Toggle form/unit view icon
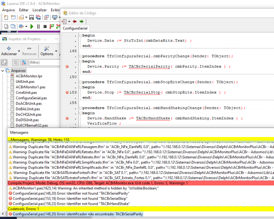The image size is (274, 219). [x=46, y=17]
